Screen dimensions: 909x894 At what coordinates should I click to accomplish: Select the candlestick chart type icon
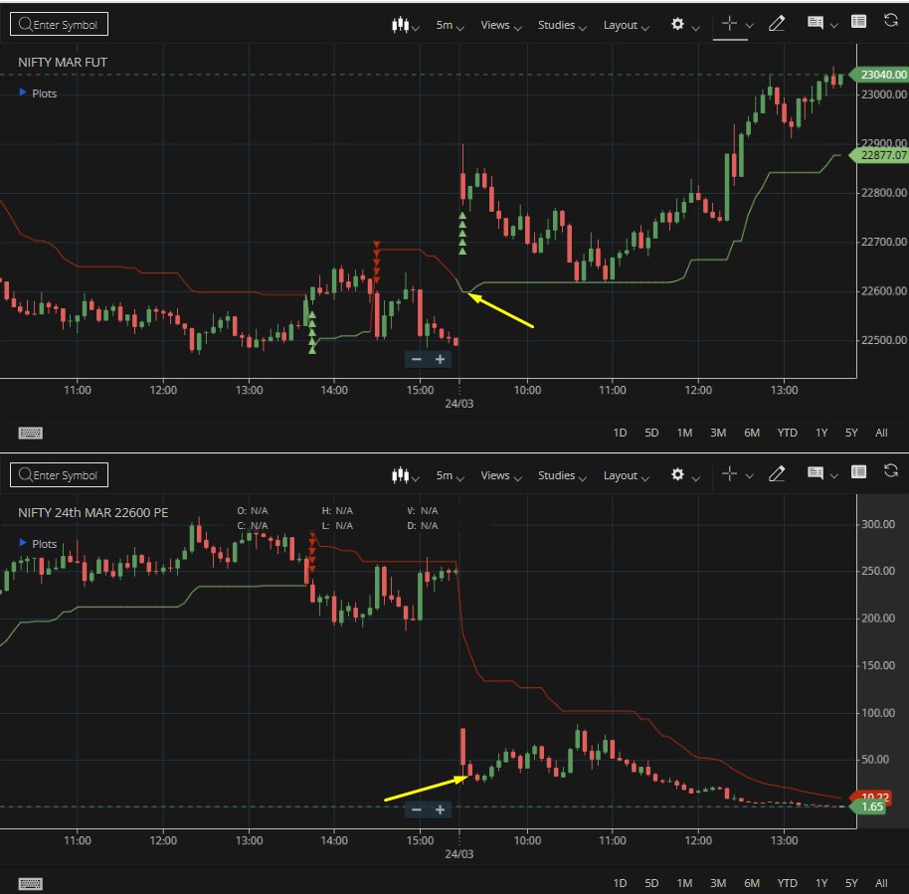tap(400, 24)
